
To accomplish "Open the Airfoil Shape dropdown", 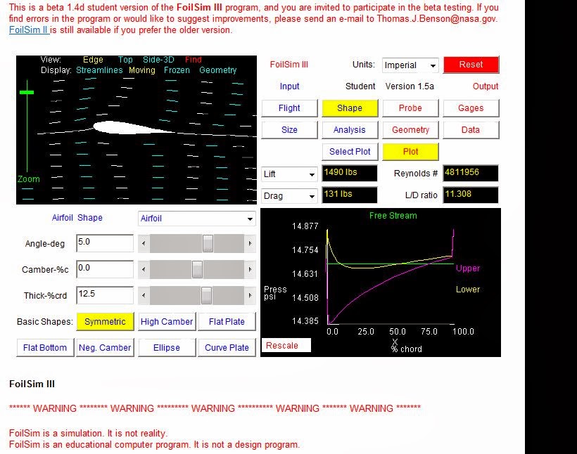I will (196, 219).
